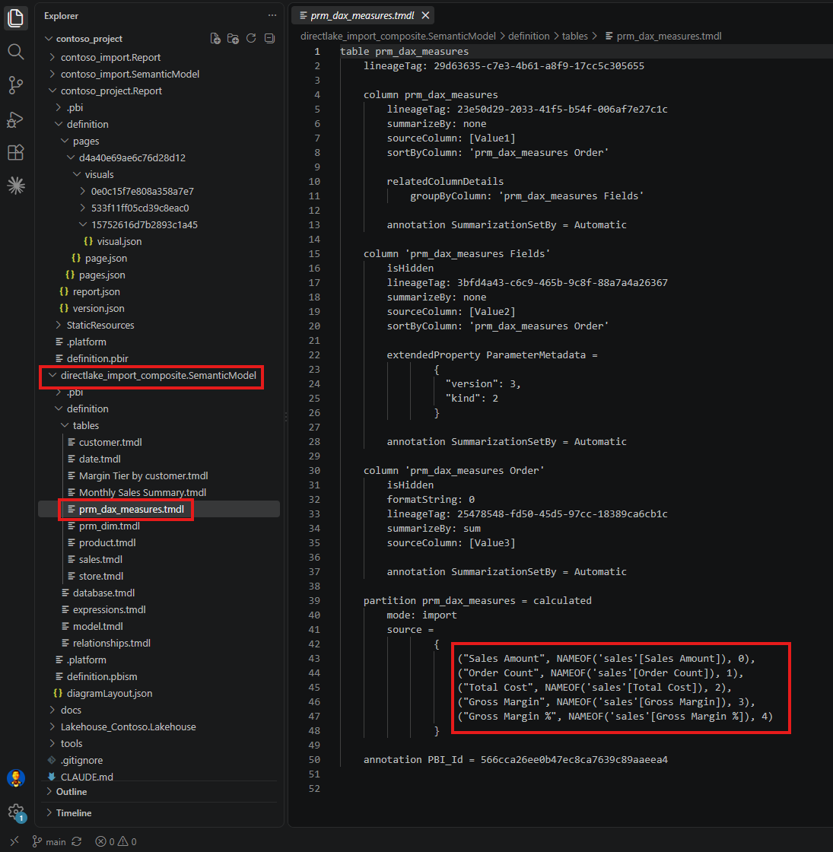Open prm_dim.tmdl file
Image resolution: width=833 pixels, height=852 pixels.
point(110,526)
